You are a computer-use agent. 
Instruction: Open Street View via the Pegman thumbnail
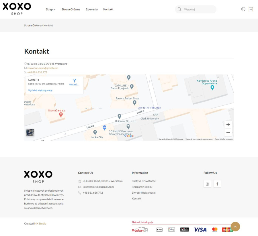click(30, 132)
